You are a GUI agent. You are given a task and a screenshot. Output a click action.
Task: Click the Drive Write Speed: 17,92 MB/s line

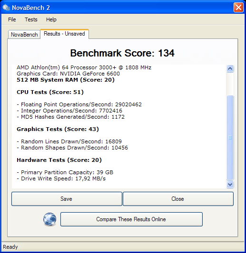61,178
